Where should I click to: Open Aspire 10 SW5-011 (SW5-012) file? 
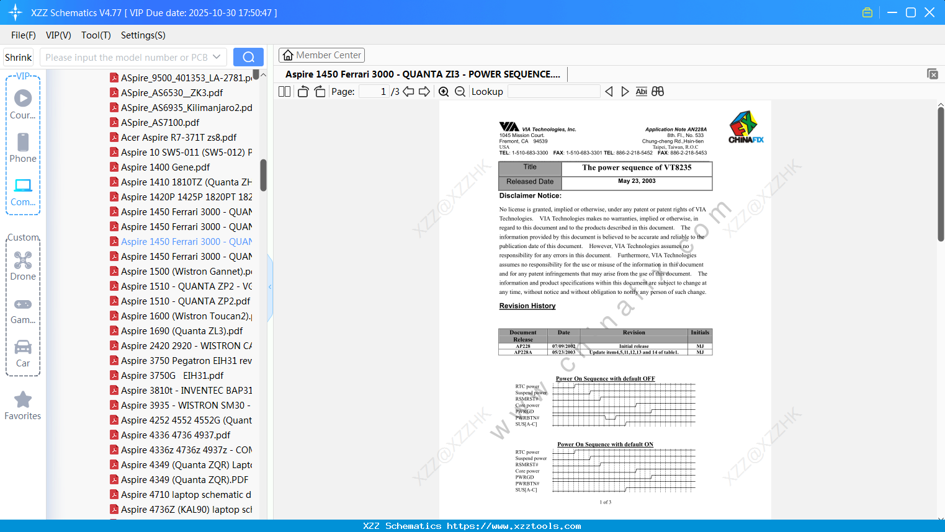(x=186, y=152)
